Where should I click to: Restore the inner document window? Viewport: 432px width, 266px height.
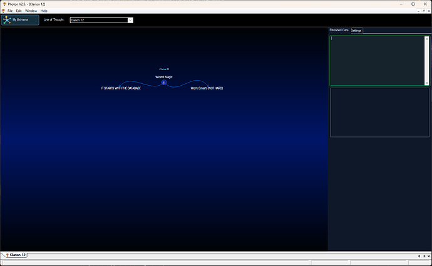click(424, 11)
